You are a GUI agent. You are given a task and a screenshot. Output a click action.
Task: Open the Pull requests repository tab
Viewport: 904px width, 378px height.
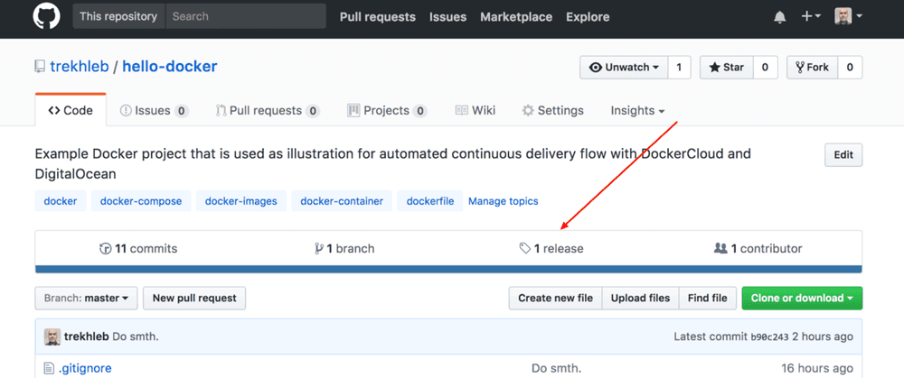click(268, 110)
